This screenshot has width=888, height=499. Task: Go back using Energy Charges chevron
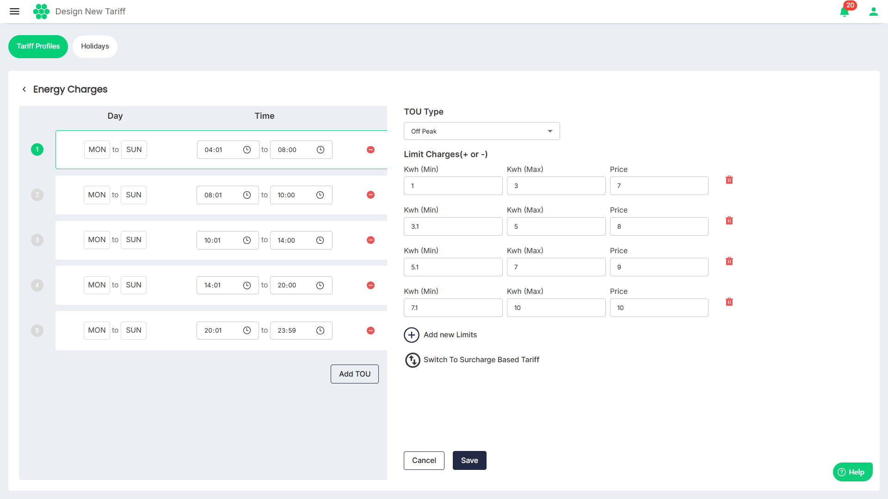pos(24,89)
